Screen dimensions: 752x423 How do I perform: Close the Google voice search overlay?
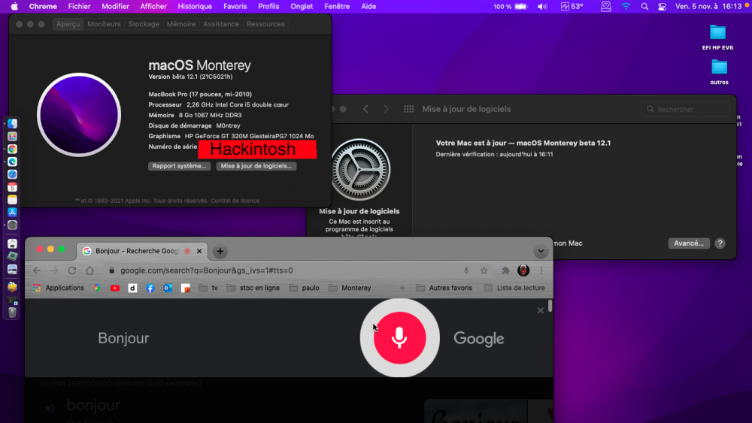541,310
